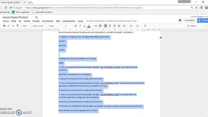Open a new browser tab
This screenshot has height=117, width=208.
click(30, 2)
